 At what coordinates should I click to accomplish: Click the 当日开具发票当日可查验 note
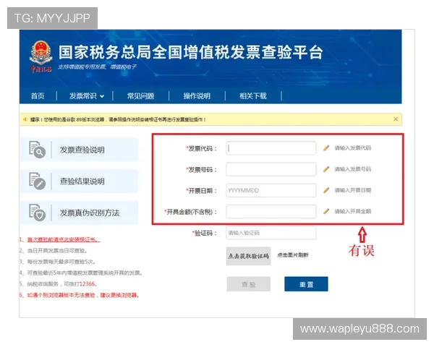coord(57,251)
